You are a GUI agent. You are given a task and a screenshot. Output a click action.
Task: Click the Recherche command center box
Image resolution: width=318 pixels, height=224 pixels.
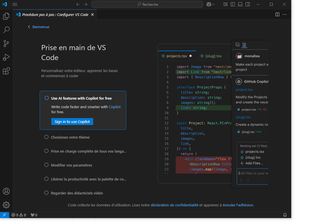(x=147, y=4)
